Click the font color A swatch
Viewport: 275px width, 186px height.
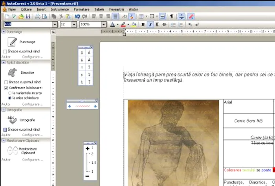pos(113,24)
